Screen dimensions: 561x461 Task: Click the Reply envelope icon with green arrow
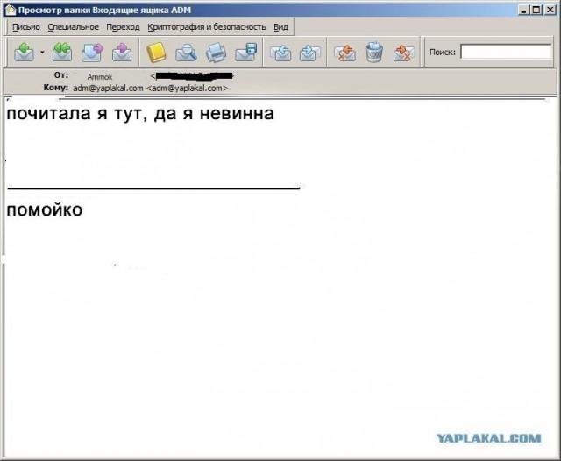24,53
